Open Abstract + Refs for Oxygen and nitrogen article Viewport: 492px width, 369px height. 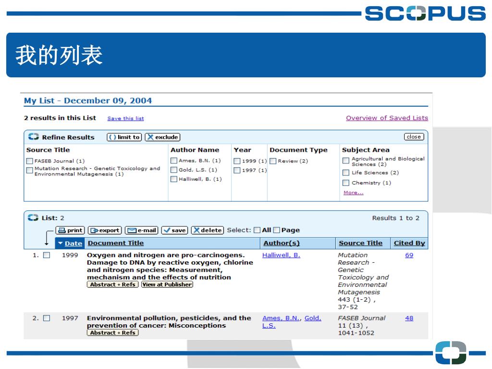pyautogui.click(x=112, y=284)
